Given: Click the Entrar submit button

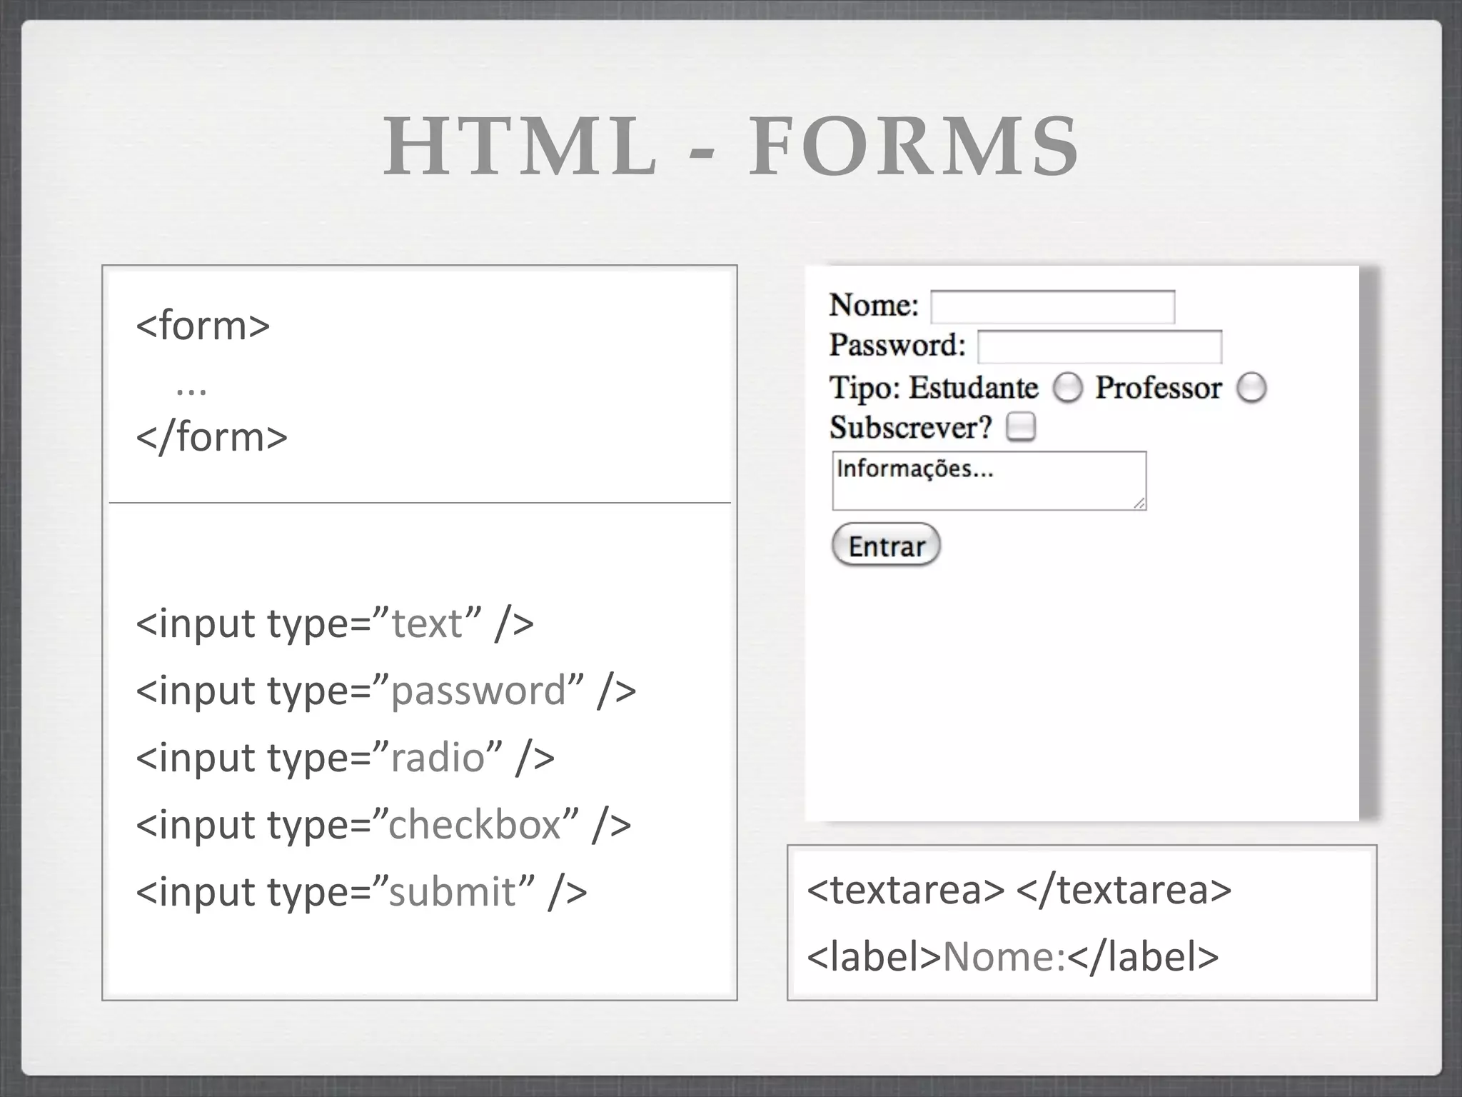Looking at the screenshot, I should [886, 545].
